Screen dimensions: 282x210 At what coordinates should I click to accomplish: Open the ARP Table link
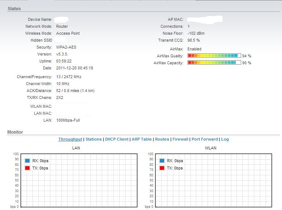142,139
